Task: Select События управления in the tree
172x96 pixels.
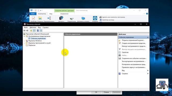Action: point(38,38)
